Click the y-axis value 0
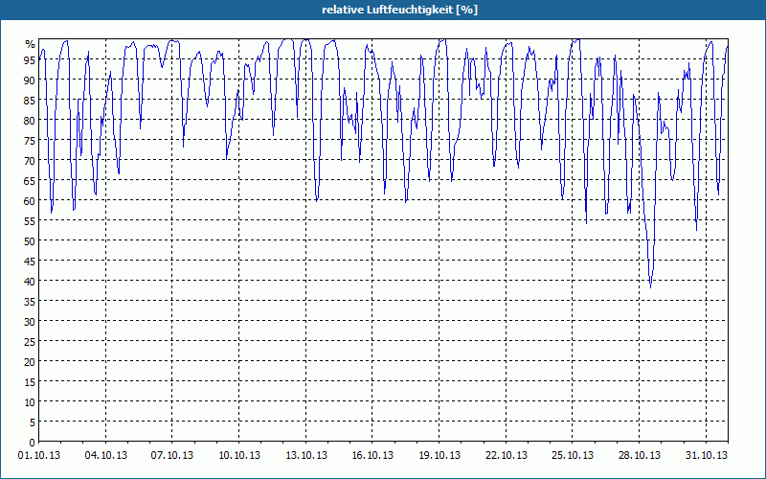Viewport: 766px width, 479px height. pos(33,443)
